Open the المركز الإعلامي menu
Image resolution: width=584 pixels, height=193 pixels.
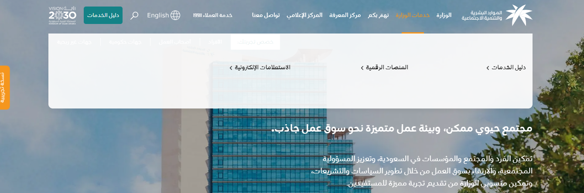[x=304, y=15]
